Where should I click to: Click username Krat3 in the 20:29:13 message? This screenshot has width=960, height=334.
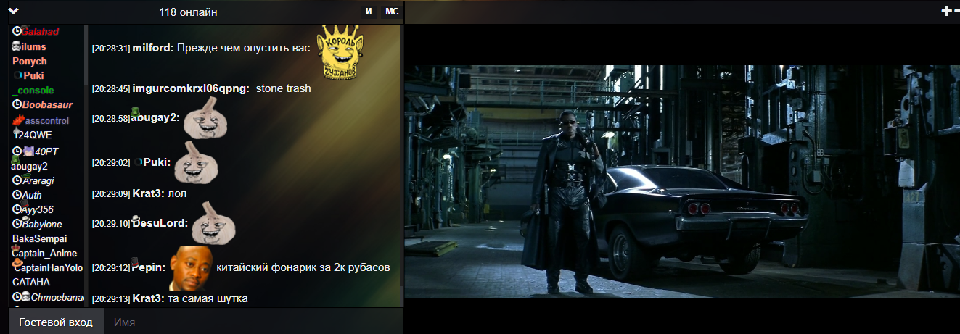coord(148,298)
